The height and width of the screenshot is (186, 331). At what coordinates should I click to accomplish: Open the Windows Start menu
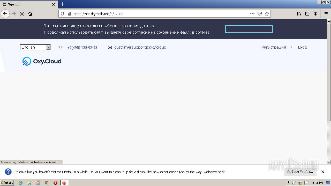pyautogui.click(x=7, y=182)
